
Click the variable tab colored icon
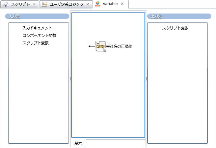(x=98, y=4)
